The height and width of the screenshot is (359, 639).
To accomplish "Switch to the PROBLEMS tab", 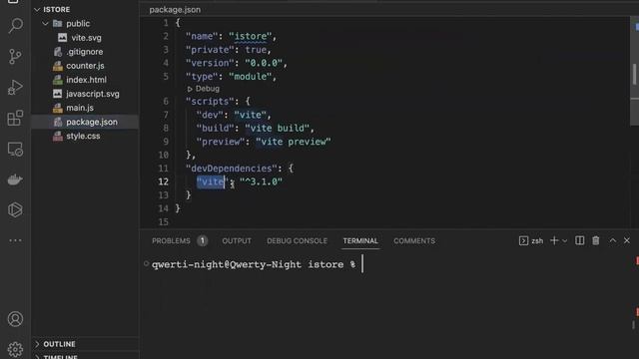I will coord(171,241).
